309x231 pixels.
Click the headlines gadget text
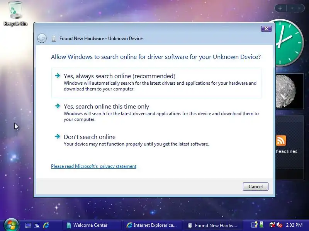pyautogui.click(x=286, y=151)
